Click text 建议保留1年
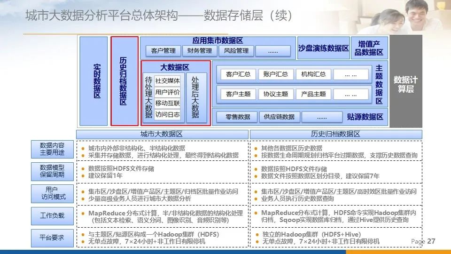 pos(105,175)
